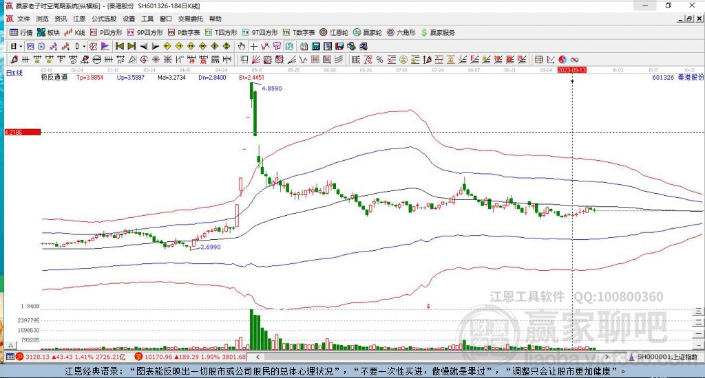The image size is (705, 378).
Task: Click the horizontal scrollbar left arrow
Action: [257, 357]
